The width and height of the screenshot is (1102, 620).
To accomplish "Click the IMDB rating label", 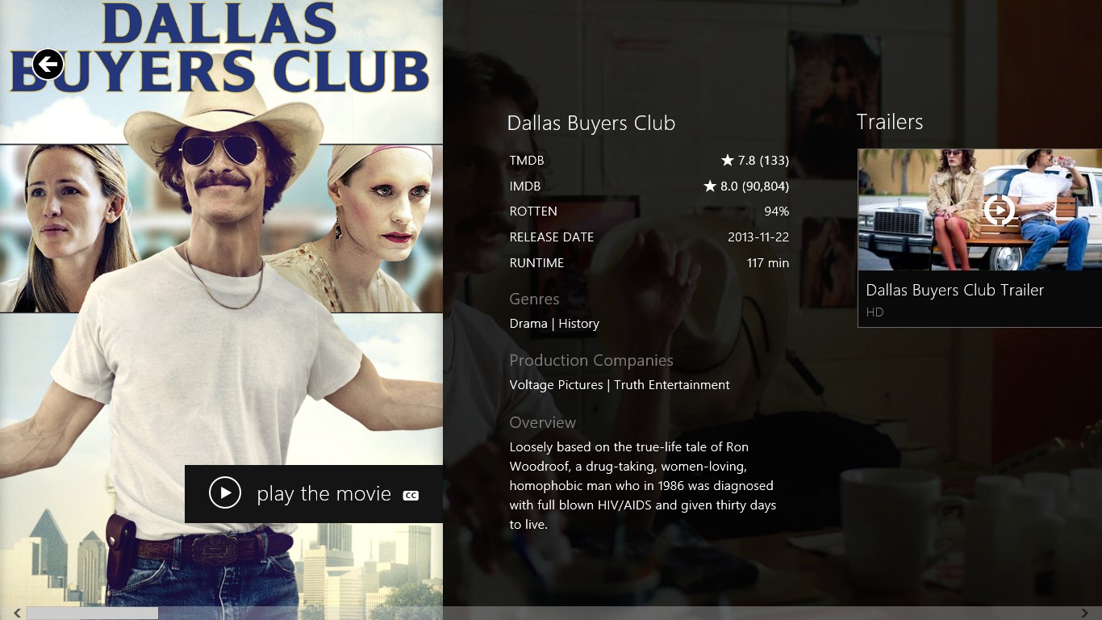I will pos(525,186).
